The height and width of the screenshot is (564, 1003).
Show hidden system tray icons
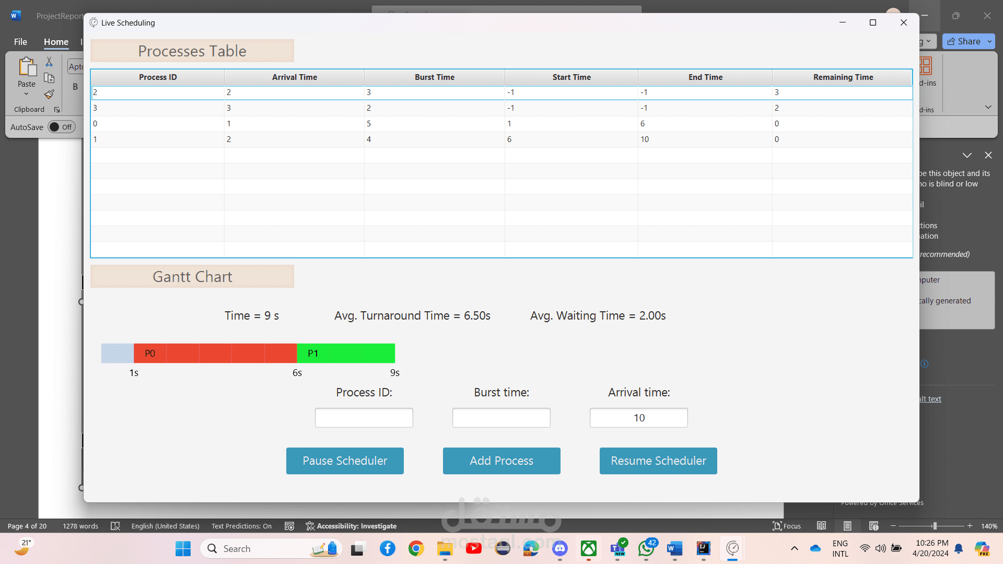795,548
